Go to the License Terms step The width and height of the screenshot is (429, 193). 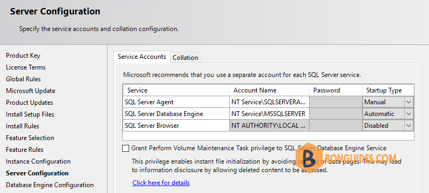(x=26, y=67)
